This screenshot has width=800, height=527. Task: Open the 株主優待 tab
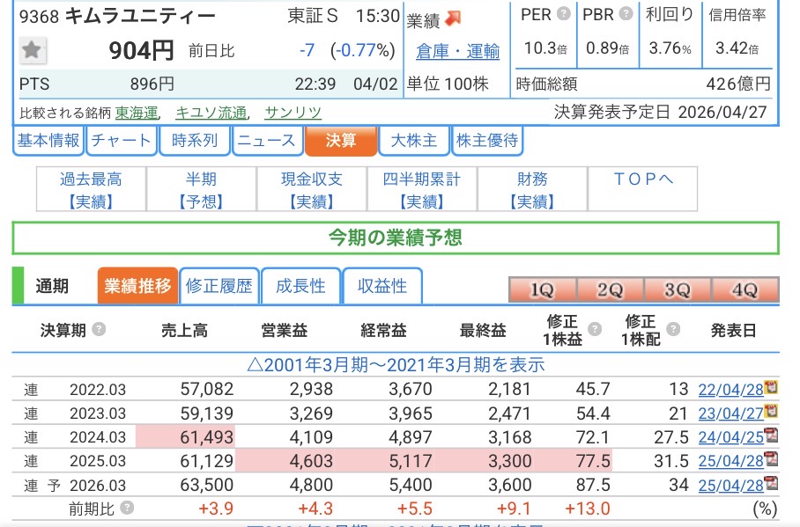(486, 141)
